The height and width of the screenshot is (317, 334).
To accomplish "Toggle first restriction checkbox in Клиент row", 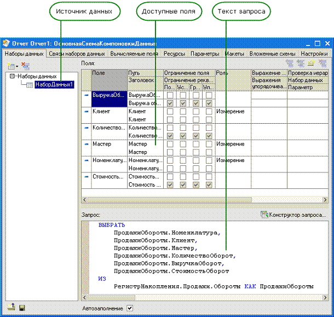I will [x=170, y=111].
